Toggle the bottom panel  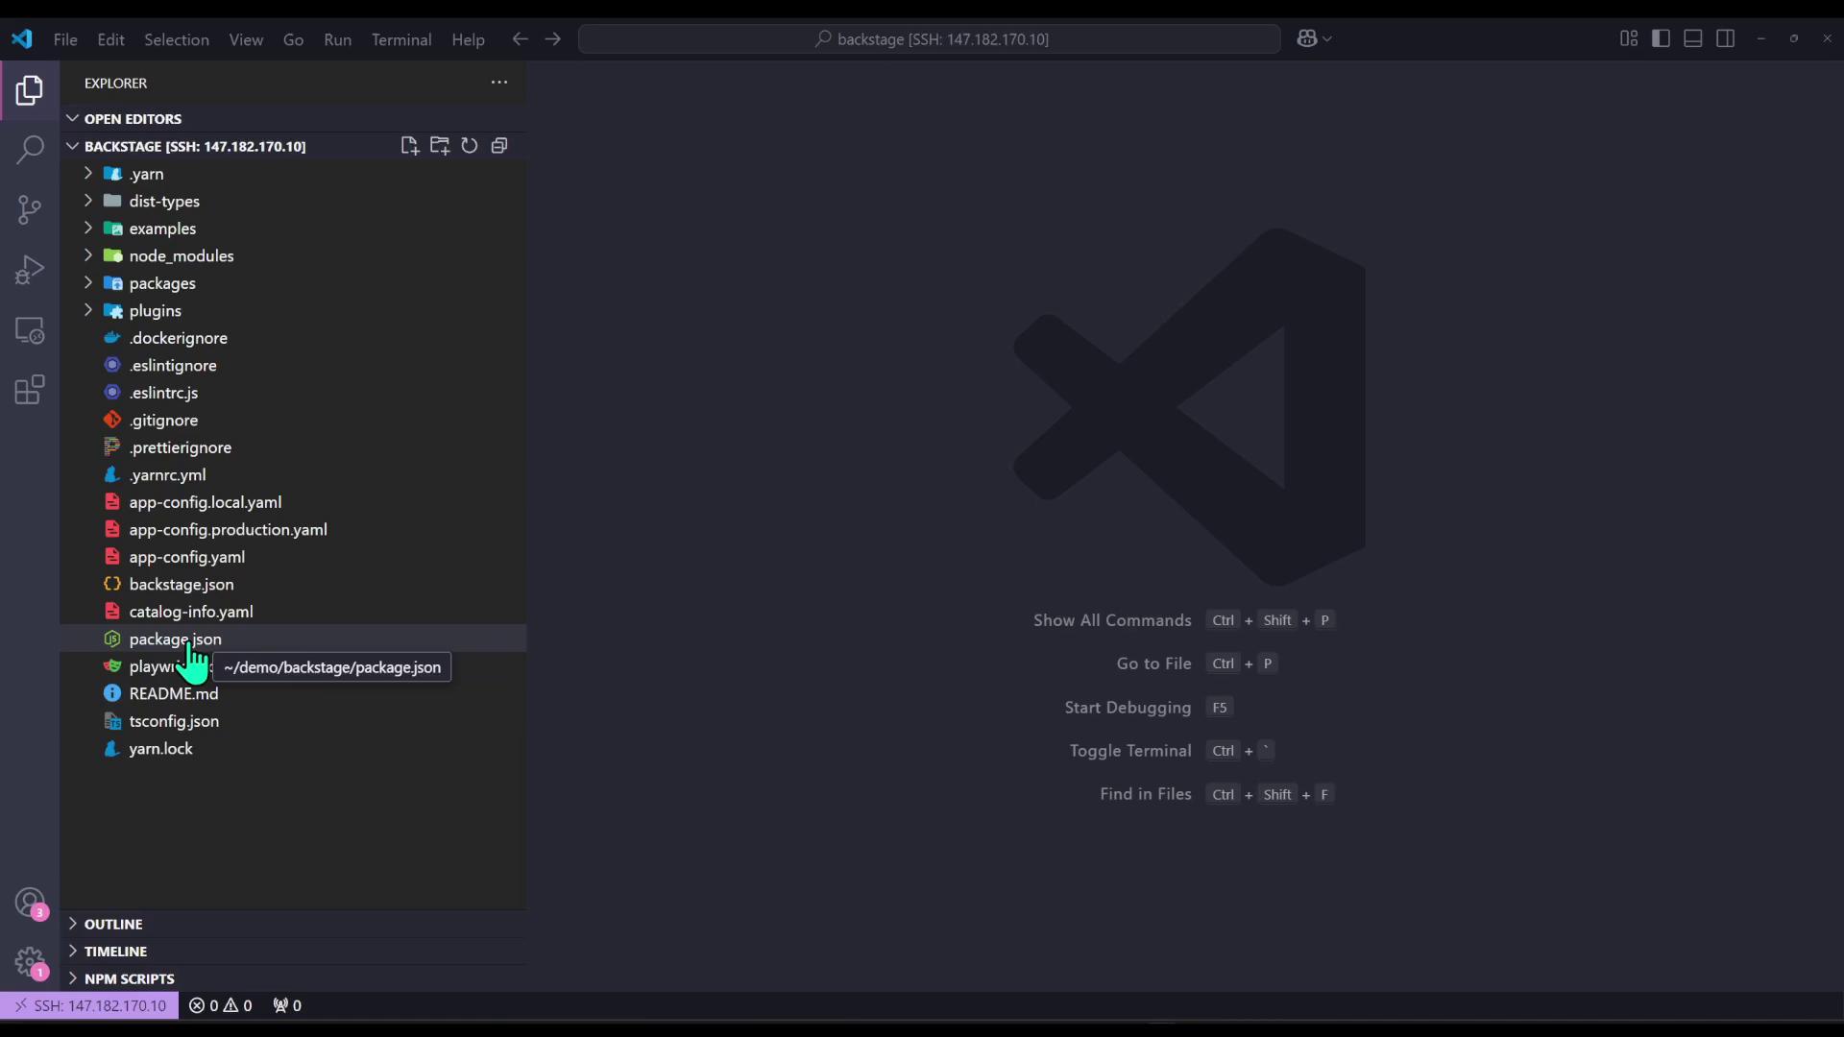tap(1693, 38)
